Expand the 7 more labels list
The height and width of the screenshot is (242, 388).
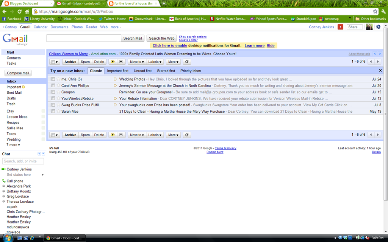[13, 145]
